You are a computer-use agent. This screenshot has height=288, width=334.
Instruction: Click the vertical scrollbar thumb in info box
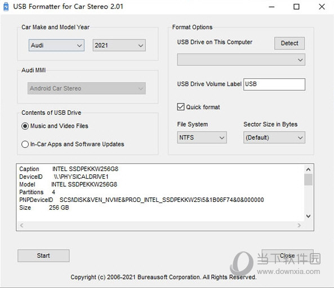click(x=308, y=179)
